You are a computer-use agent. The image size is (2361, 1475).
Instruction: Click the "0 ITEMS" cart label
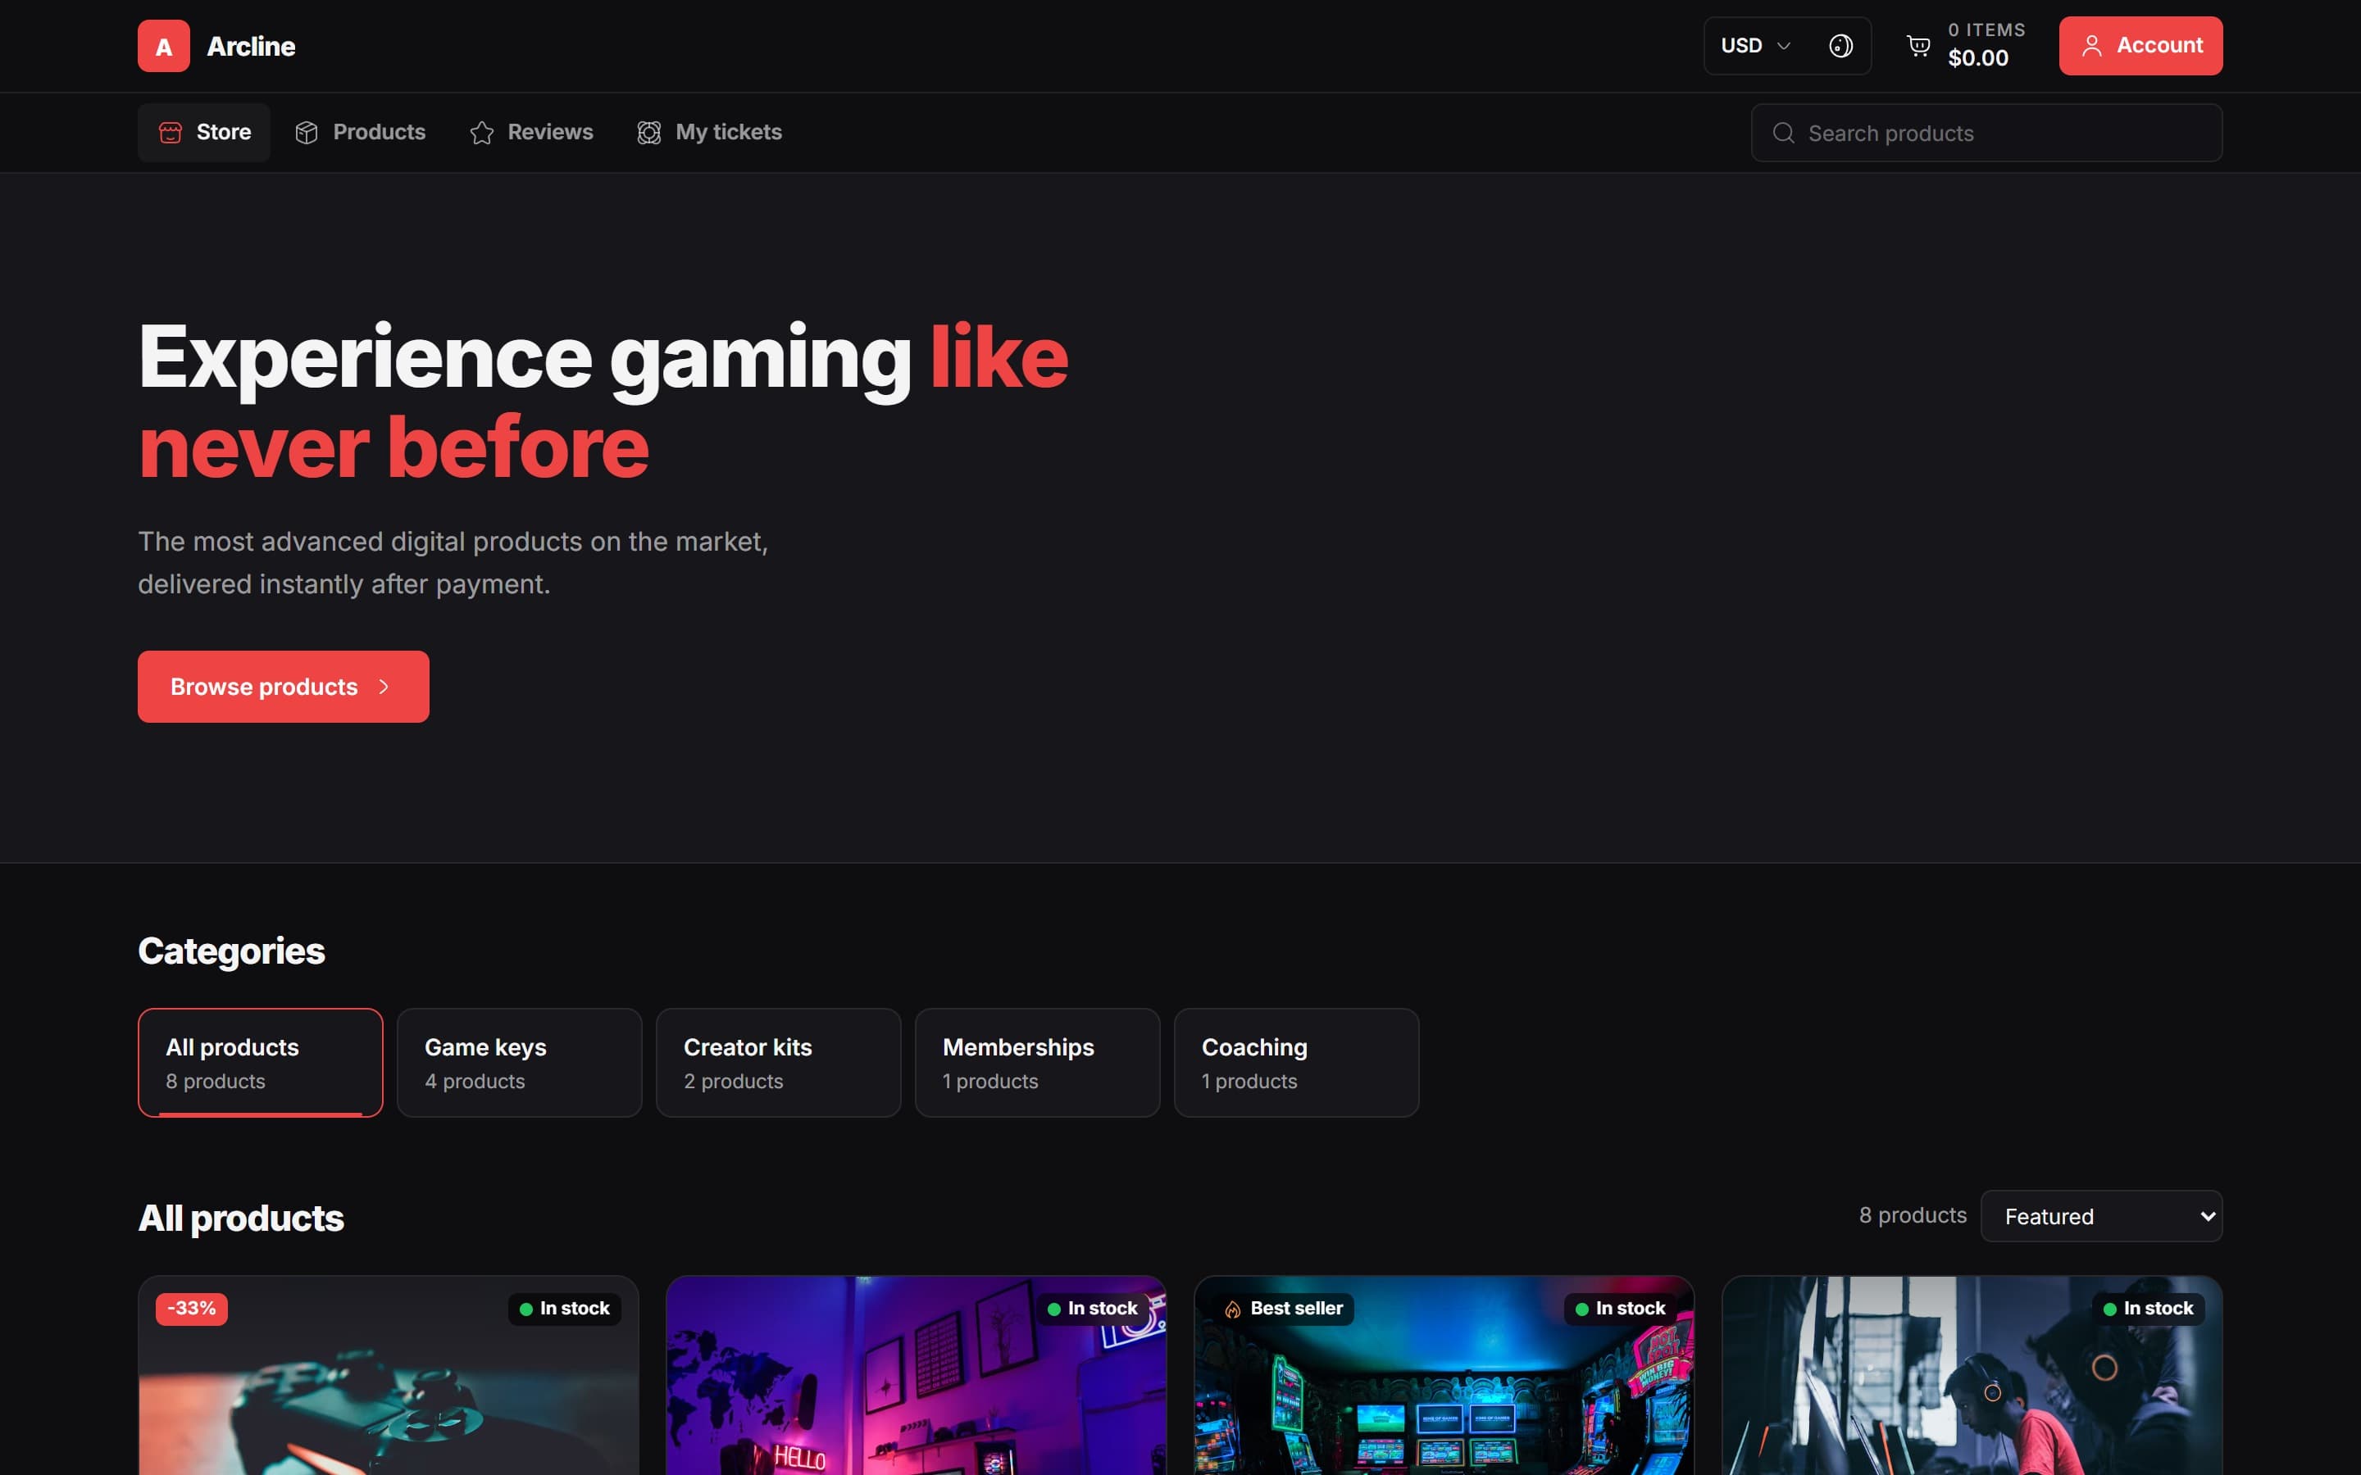tap(1986, 30)
